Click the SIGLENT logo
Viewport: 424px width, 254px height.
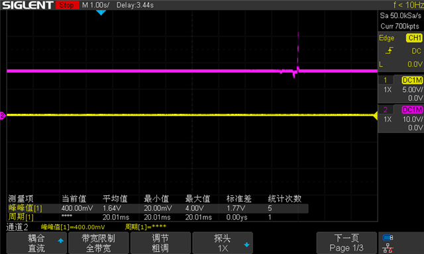(28, 5)
